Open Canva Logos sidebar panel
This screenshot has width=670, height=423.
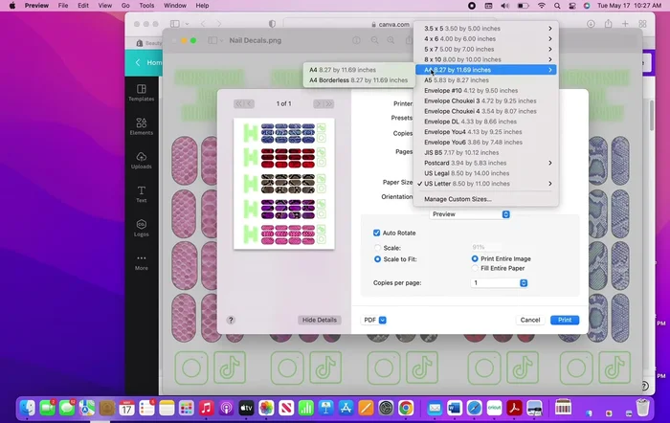pos(142,228)
